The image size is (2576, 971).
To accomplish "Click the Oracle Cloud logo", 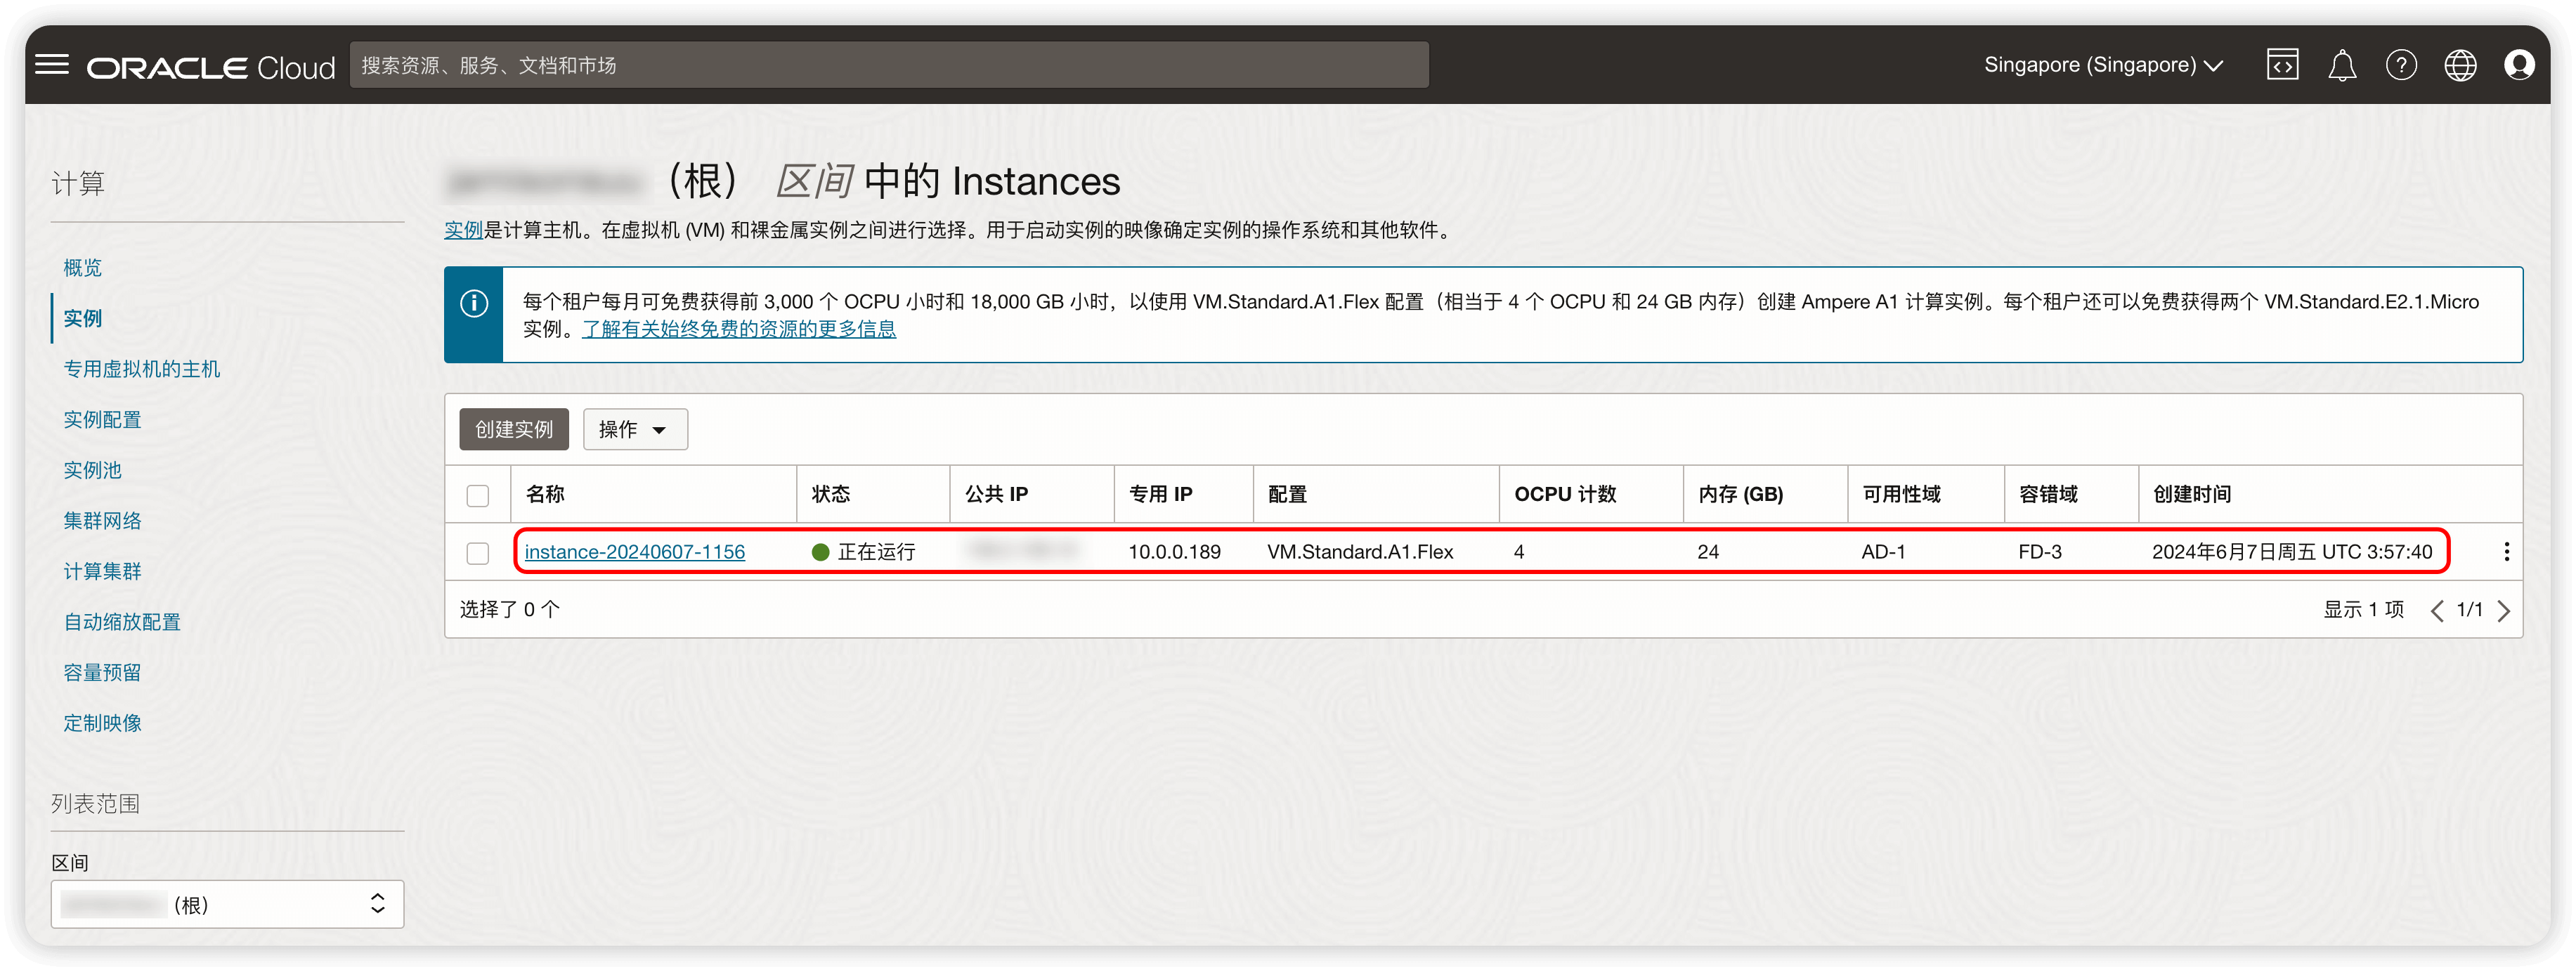I will (211, 67).
